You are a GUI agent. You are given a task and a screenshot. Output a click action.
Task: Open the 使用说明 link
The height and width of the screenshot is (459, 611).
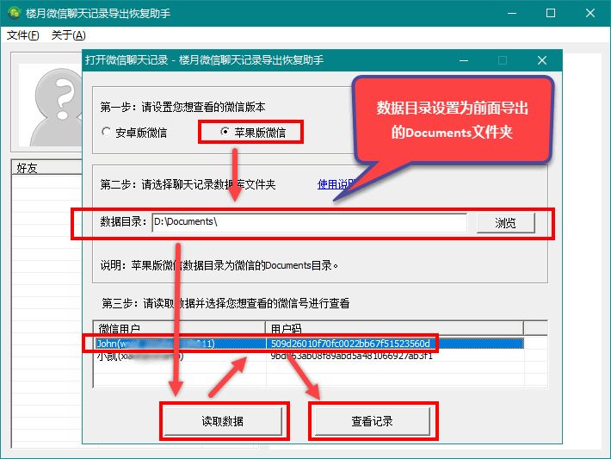click(336, 184)
